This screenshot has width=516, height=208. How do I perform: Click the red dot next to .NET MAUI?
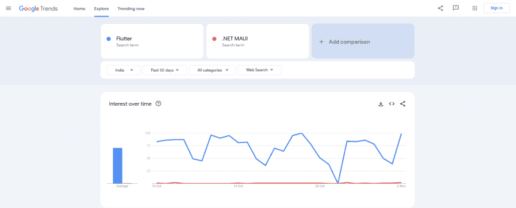214,39
